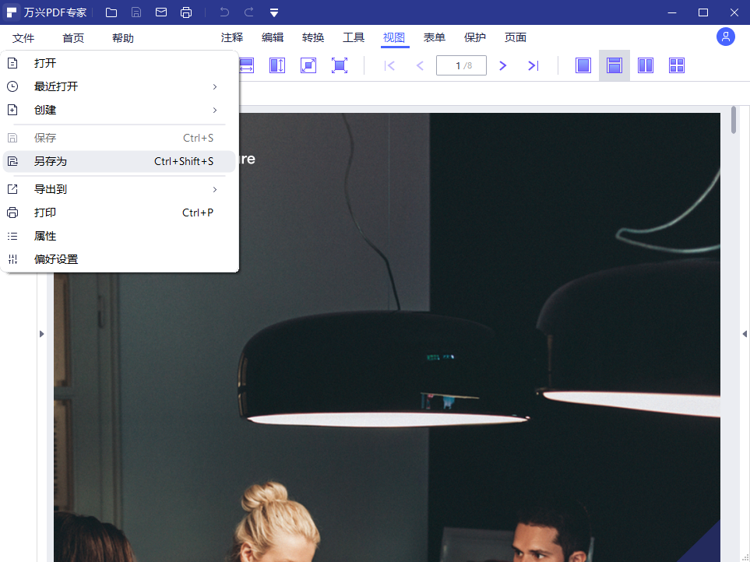Viewport: 750px width, 562px height.
Task: Switch to single page view layout
Action: click(583, 65)
